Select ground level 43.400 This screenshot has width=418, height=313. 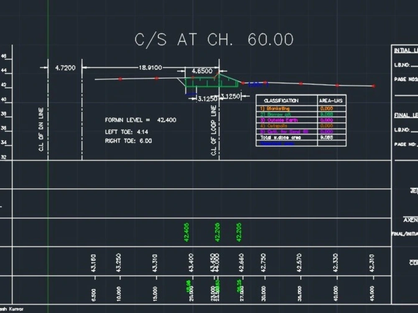tap(191, 263)
